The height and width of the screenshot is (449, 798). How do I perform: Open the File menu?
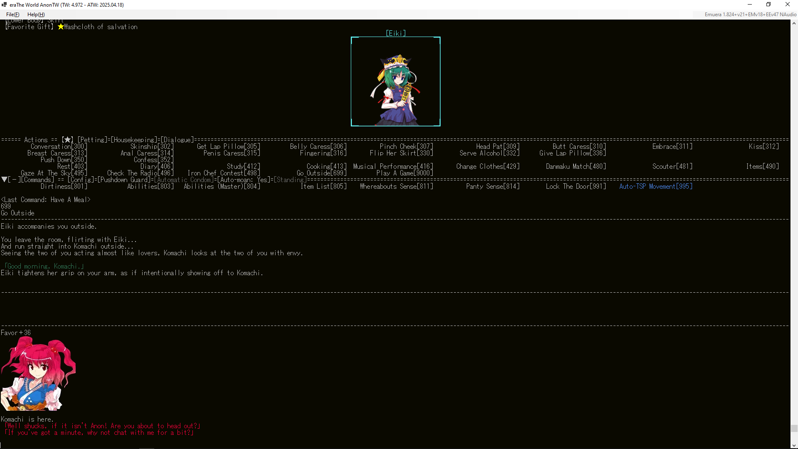[x=12, y=15]
